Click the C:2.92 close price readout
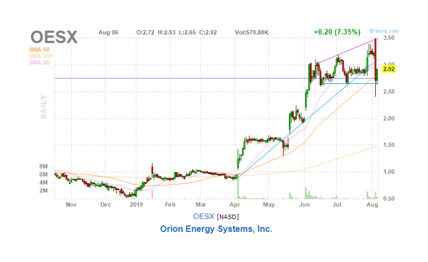428x262 pixels. point(208,33)
